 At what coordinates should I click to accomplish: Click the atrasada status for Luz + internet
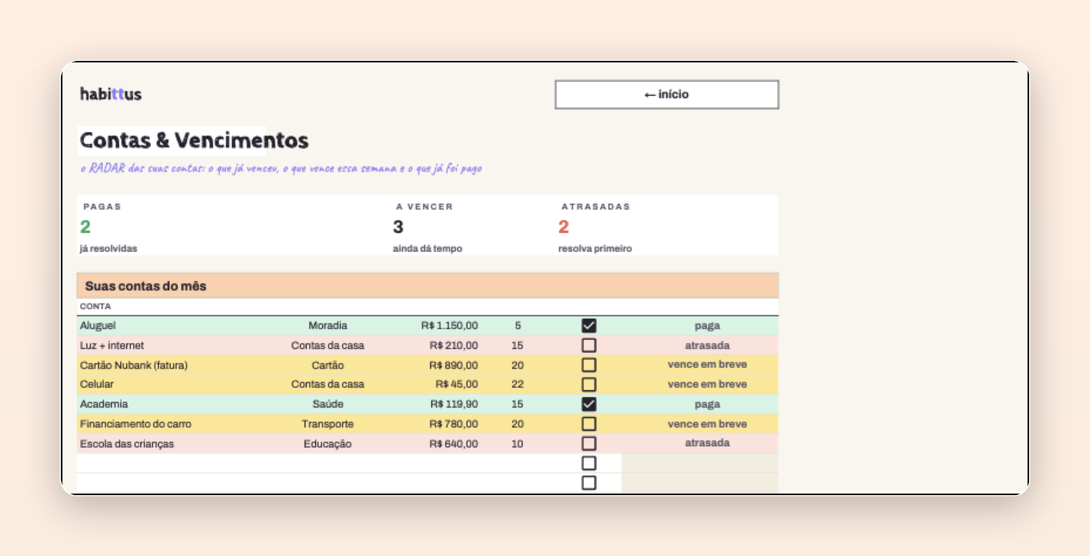707,345
